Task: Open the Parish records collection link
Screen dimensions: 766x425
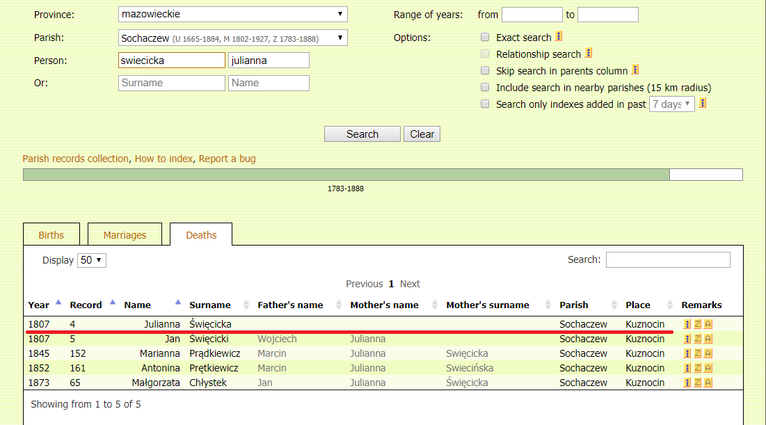Action: tap(76, 159)
